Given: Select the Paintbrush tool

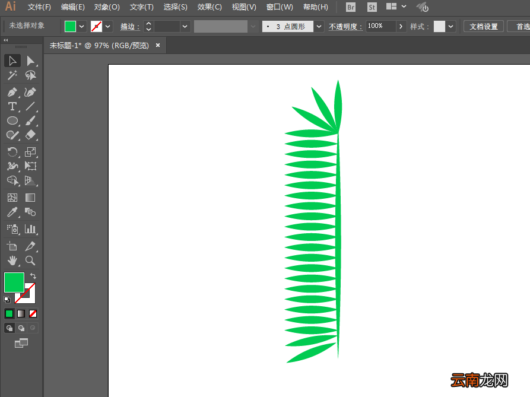Looking at the screenshot, I should [x=30, y=120].
